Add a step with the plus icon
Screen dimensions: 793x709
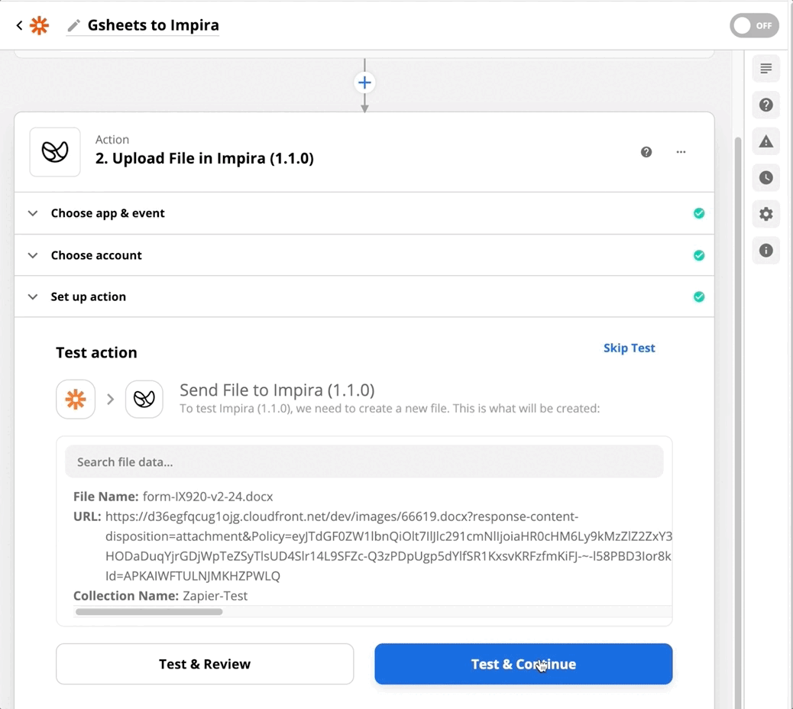pos(364,83)
